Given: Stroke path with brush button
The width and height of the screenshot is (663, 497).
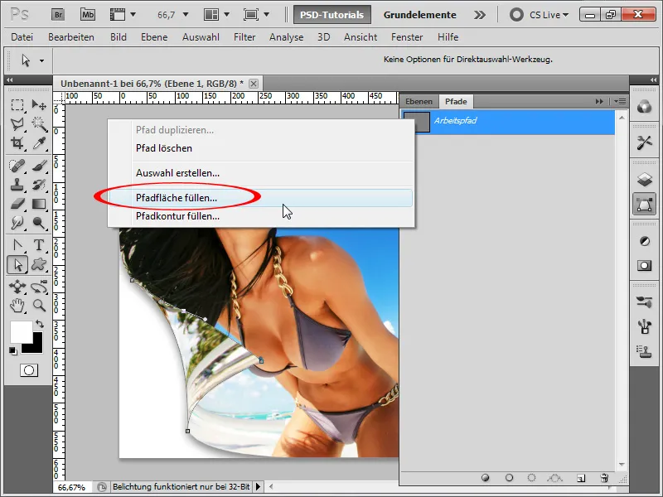Looking at the screenshot, I should (509, 478).
